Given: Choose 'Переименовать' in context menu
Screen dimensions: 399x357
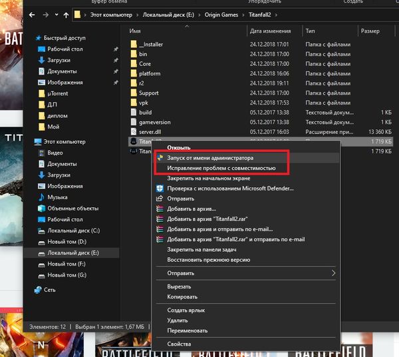Looking at the screenshot, I should [x=188, y=331].
